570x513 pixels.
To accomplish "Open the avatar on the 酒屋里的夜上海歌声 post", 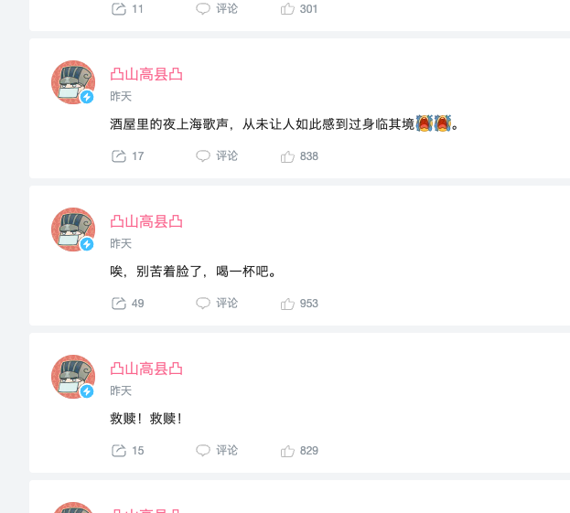I will (x=73, y=82).
